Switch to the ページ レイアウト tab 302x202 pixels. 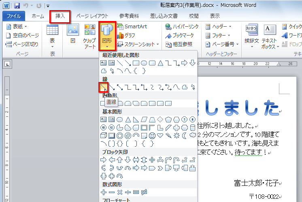click(92, 16)
